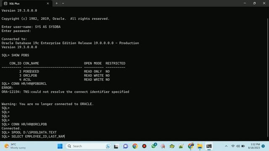Check battery status in system tray

tap(243, 146)
